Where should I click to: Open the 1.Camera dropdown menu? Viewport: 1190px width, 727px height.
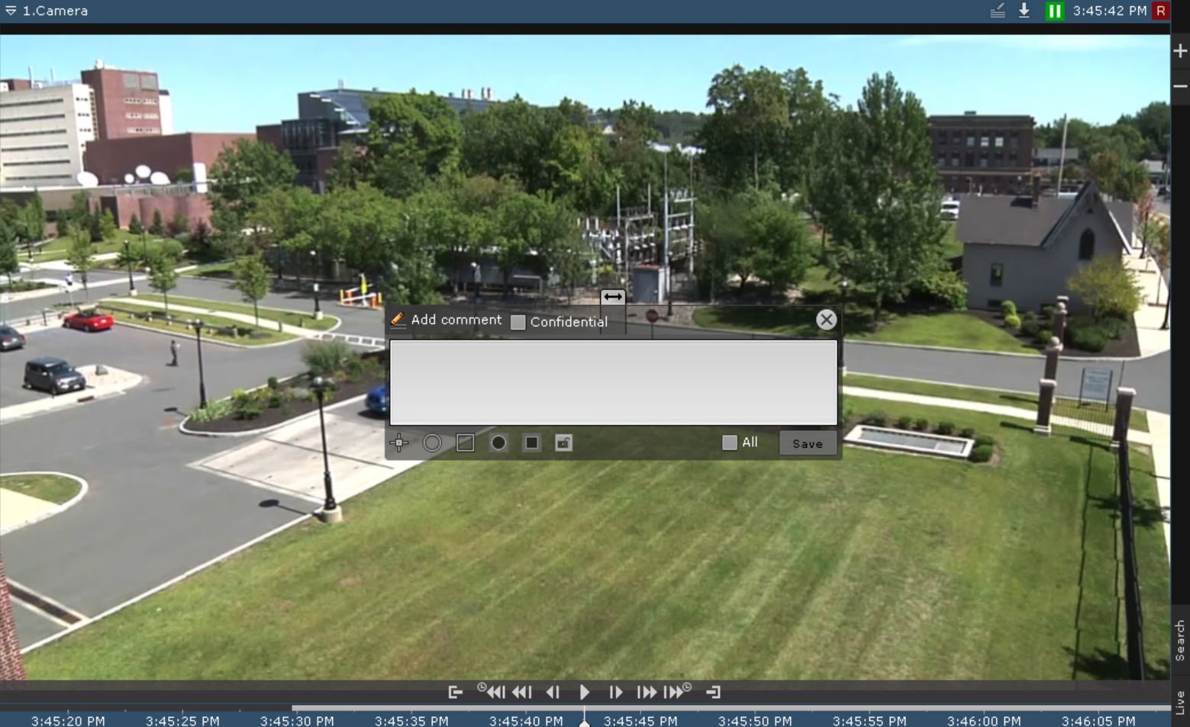point(11,11)
